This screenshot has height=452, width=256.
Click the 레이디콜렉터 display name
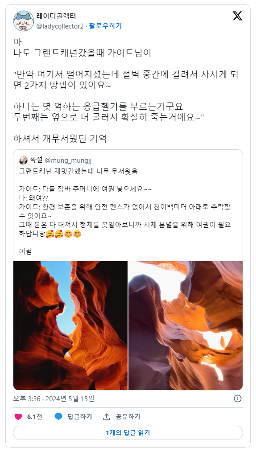click(x=56, y=16)
